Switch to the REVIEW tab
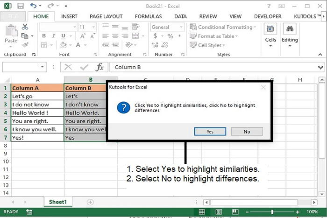Viewport: 327px width, 218px height. tap(208, 16)
